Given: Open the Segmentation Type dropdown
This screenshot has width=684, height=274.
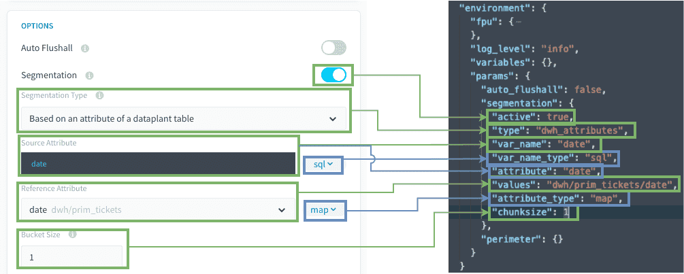Looking at the screenshot, I should click(184, 118).
